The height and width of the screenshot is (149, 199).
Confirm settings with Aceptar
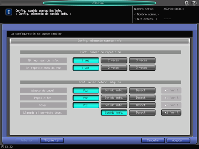pos(178,141)
